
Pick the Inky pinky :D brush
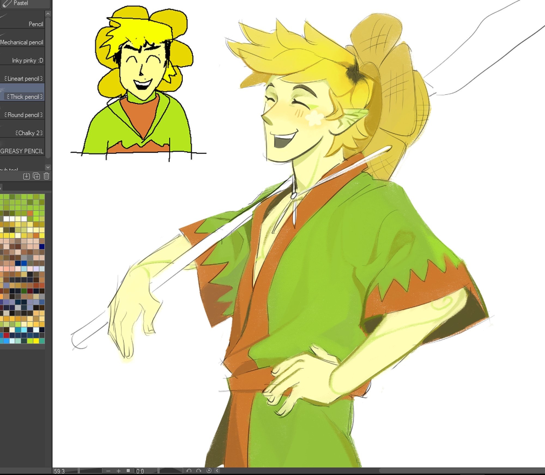click(22, 56)
